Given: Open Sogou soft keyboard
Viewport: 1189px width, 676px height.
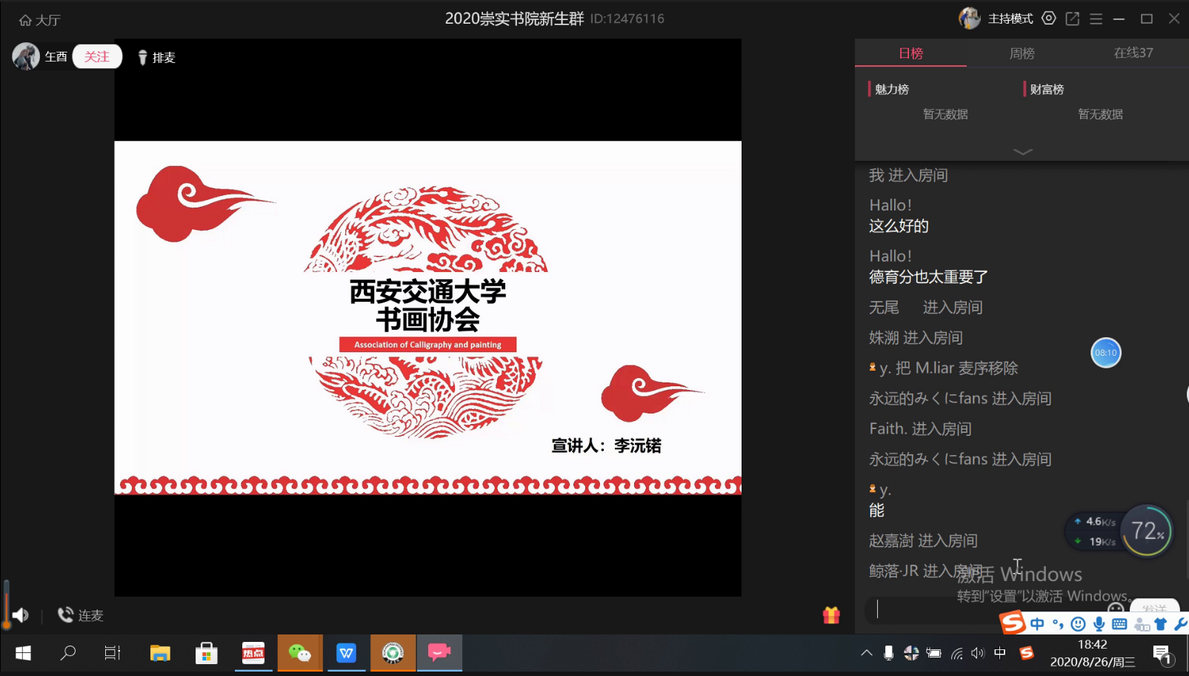Looking at the screenshot, I should pyautogui.click(x=1119, y=624).
